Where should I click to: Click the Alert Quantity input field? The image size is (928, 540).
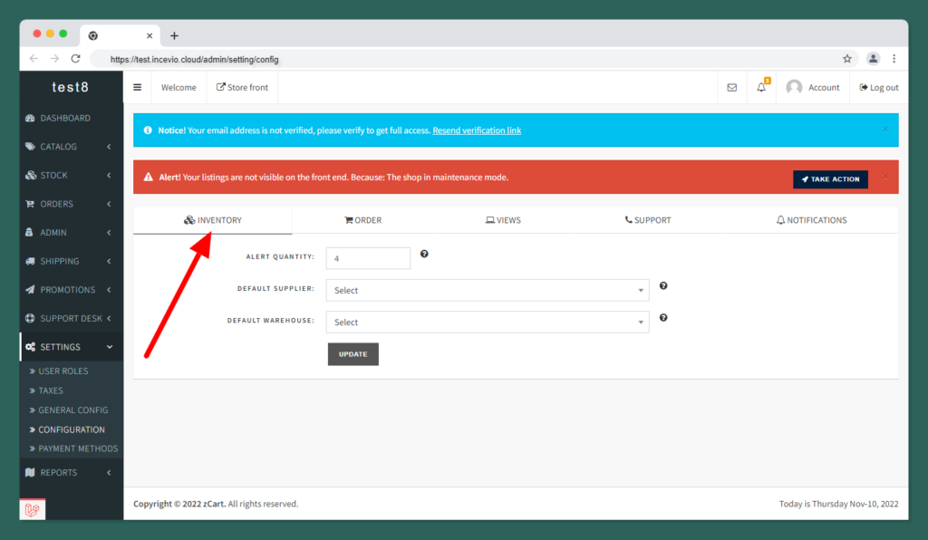pos(368,258)
